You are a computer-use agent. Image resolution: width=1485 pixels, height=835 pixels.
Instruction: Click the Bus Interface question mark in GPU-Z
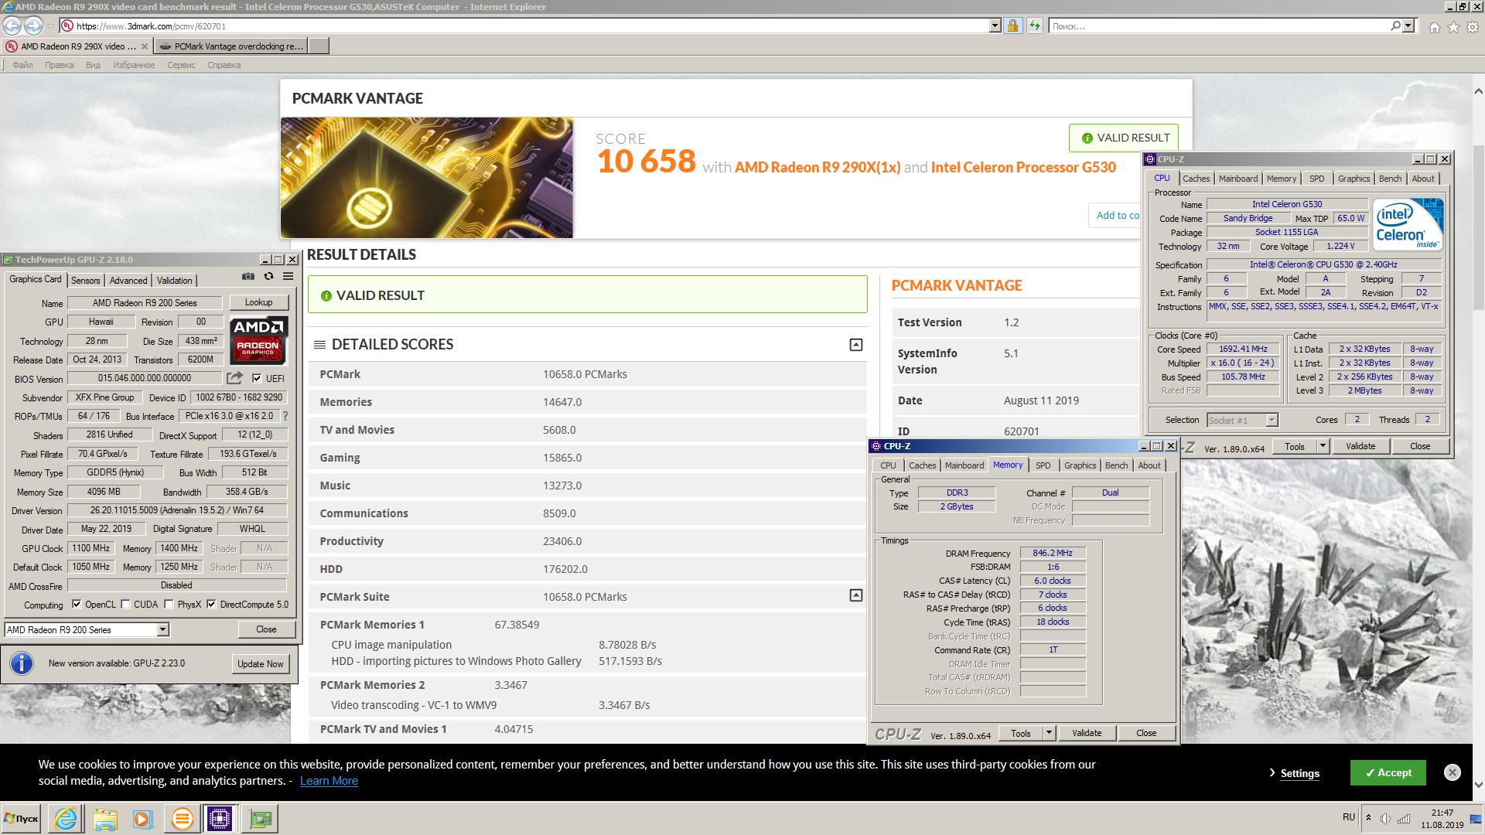[285, 416]
